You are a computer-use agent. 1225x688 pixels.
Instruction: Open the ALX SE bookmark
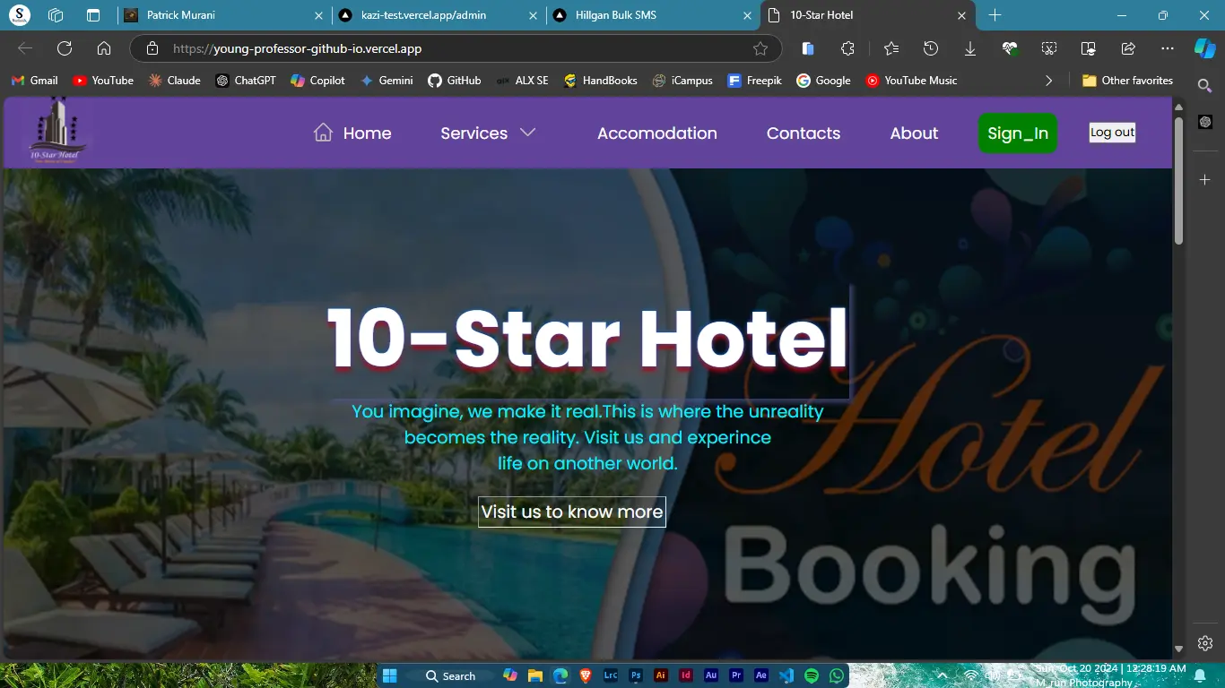(522, 81)
